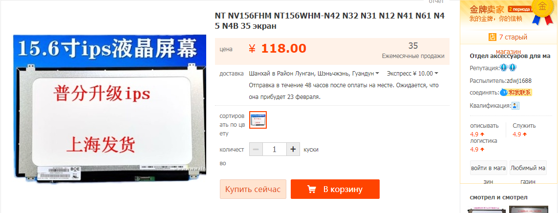Click the shopping cart icon in В корзину
558x213 pixels.
[312, 189]
